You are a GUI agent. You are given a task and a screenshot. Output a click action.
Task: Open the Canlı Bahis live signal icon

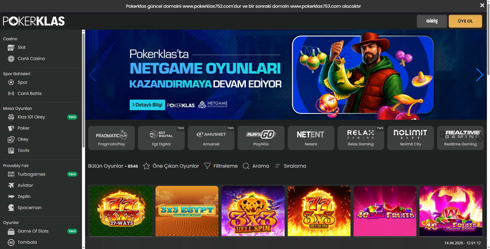click(11, 93)
